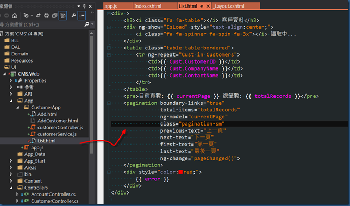
Task: Collapse the tr ng-repeat code block
Action: [109, 55]
